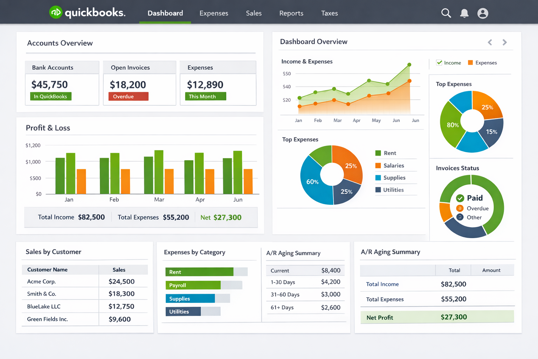
Task: Click the QuickBooks logo icon
Action: (56, 13)
